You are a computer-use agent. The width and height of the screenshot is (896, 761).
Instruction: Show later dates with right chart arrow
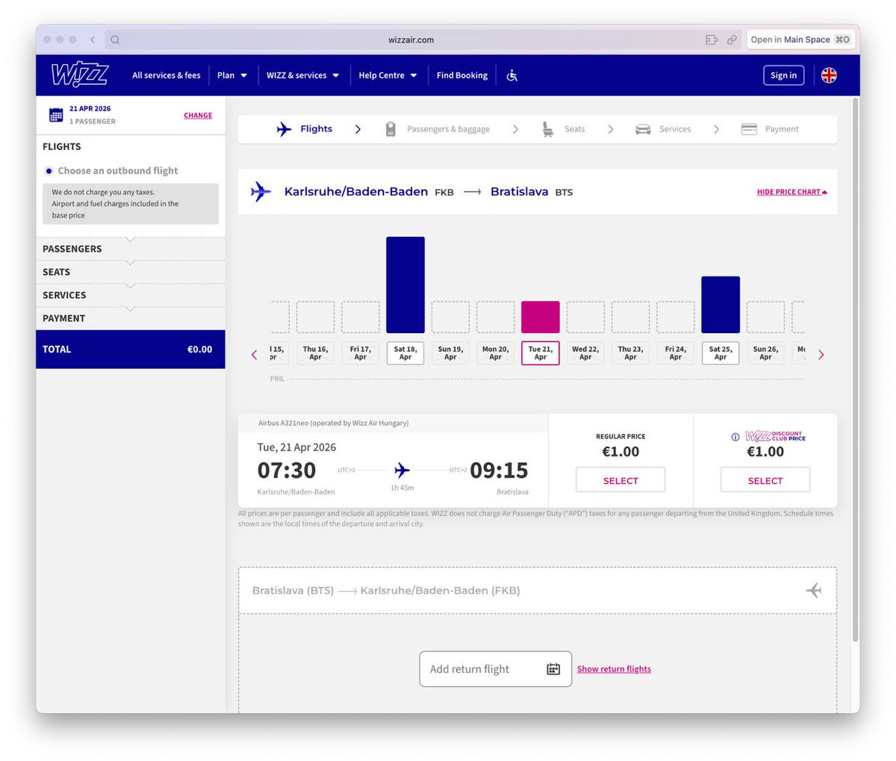tap(821, 355)
